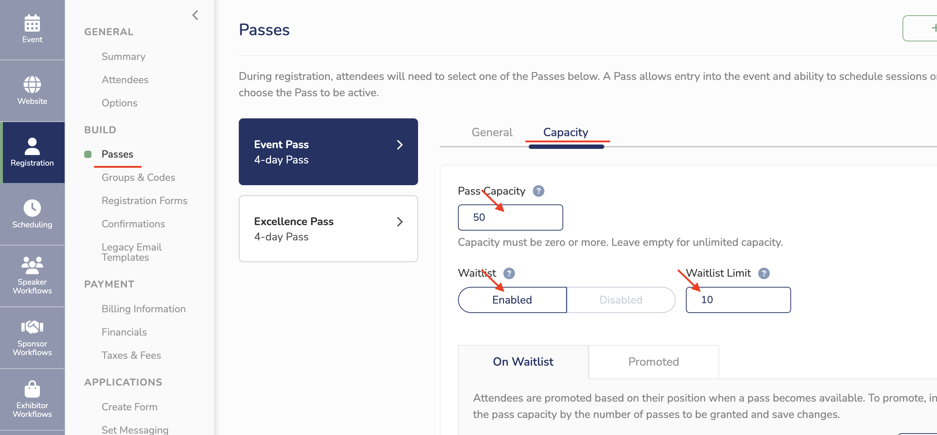Viewport: 937px width, 435px height.
Task: Click the Waitlist Limit input field
Action: [738, 300]
